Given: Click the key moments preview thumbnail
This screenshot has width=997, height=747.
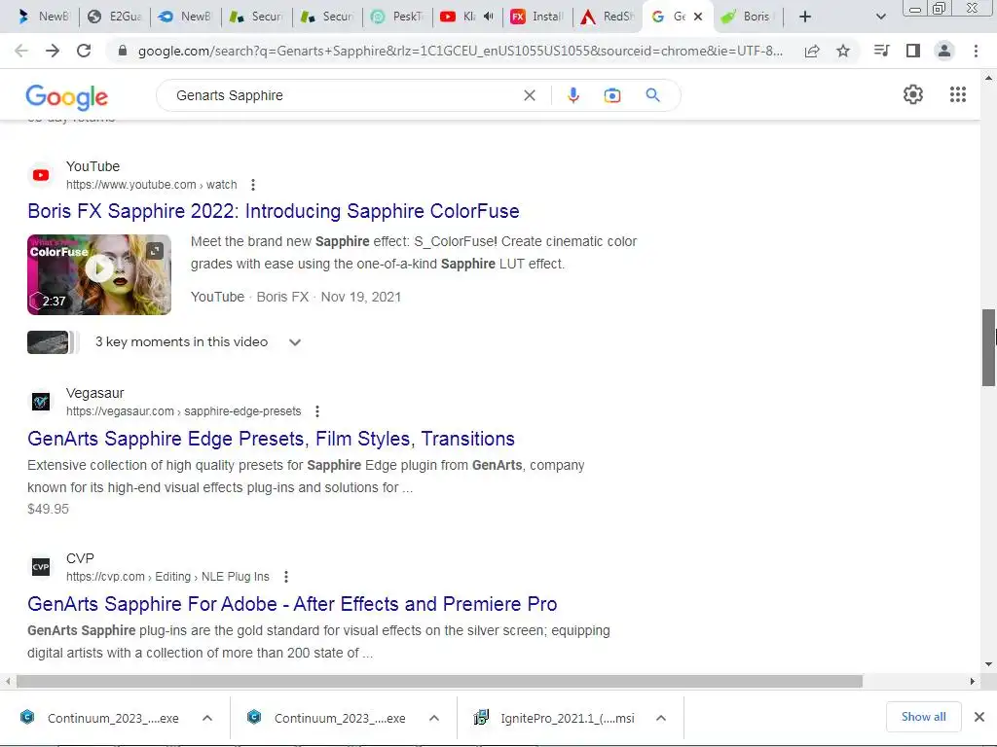Looking at the screenshot, I should 50,342.
